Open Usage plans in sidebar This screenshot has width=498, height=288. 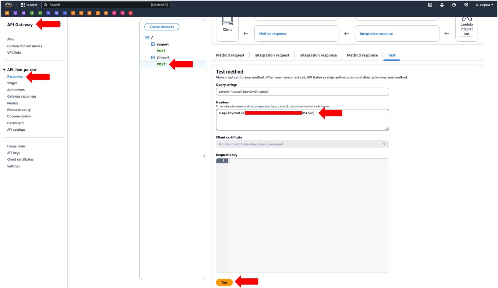click(x=16, y=146)
